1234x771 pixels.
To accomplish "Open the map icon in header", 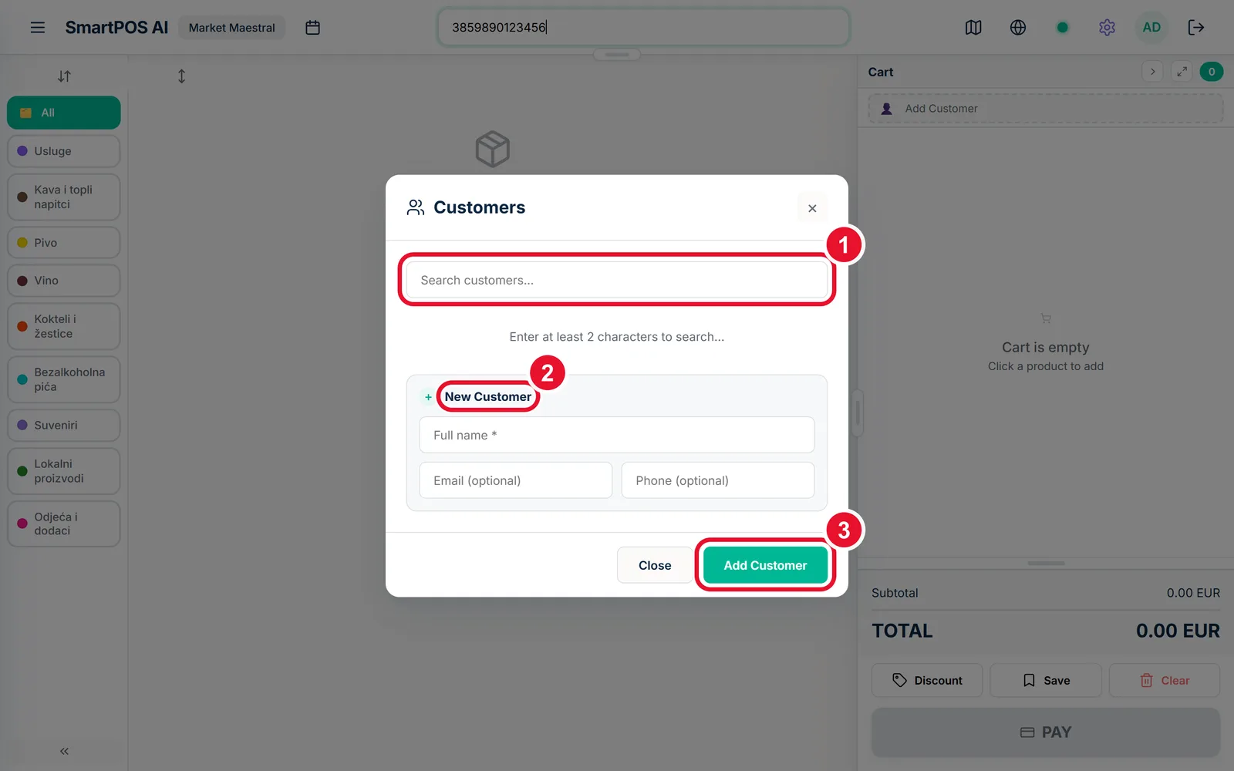I will [x=973, y=28].
